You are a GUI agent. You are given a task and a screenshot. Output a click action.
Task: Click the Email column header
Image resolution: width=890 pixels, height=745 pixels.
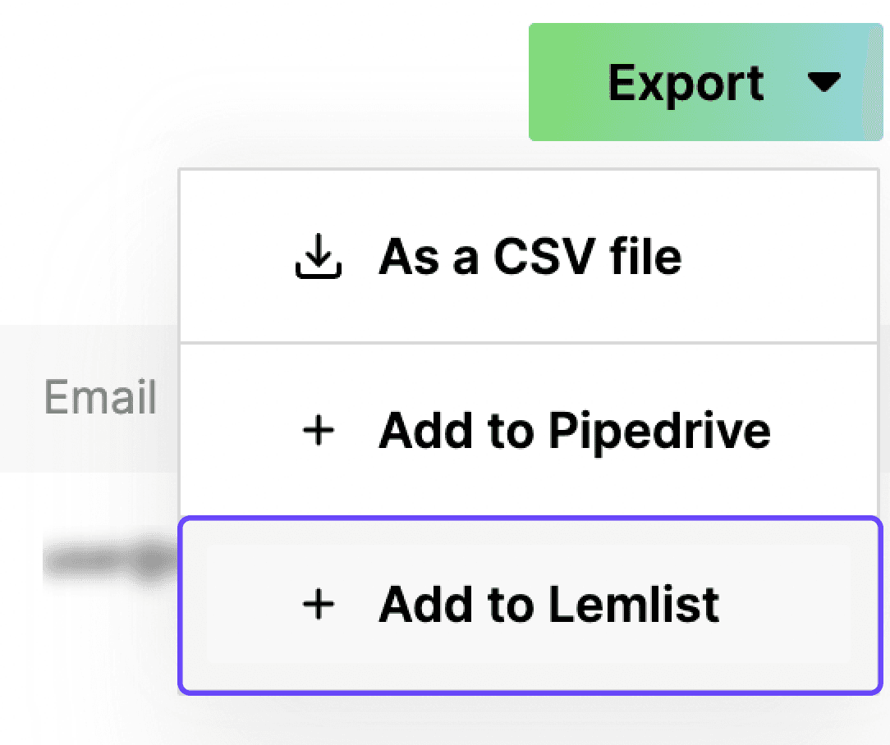100,399
